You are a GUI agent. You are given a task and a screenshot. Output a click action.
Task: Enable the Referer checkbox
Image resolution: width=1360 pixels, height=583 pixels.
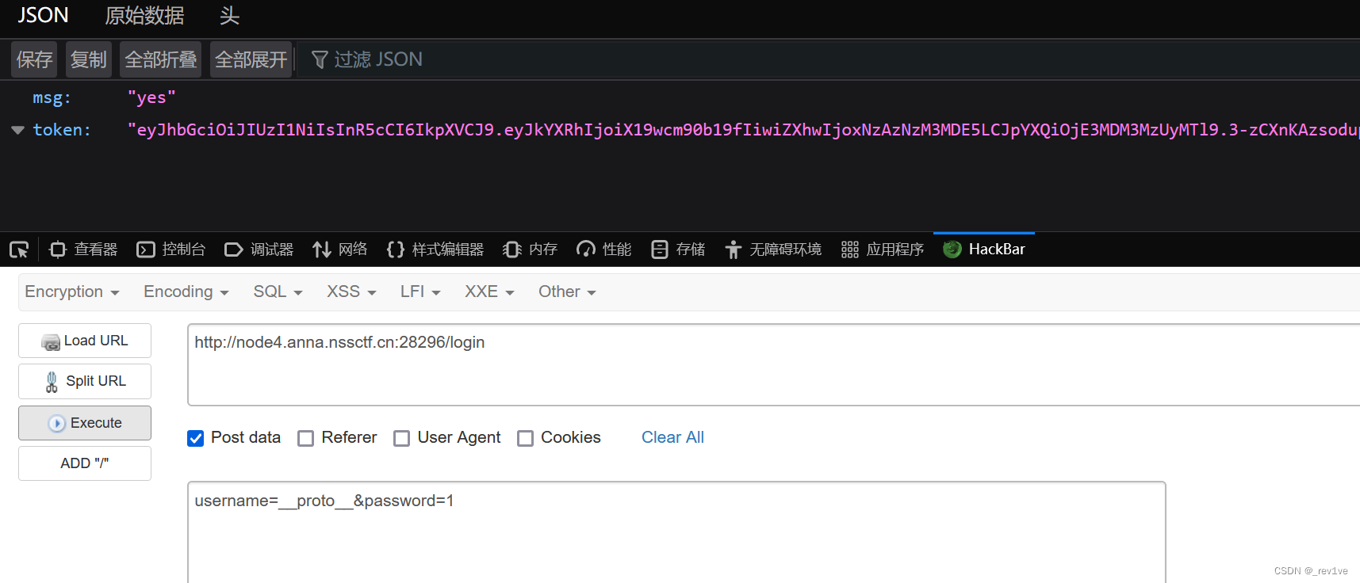pos(306,438)
